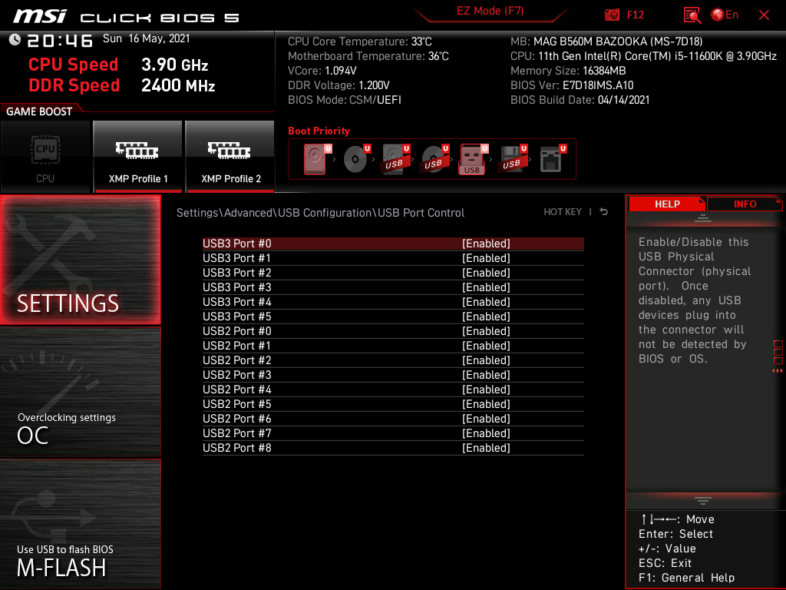The image size is (786, 590).
Task: Select the USB2 Port #3 row
Action: (x=393, y=375)
